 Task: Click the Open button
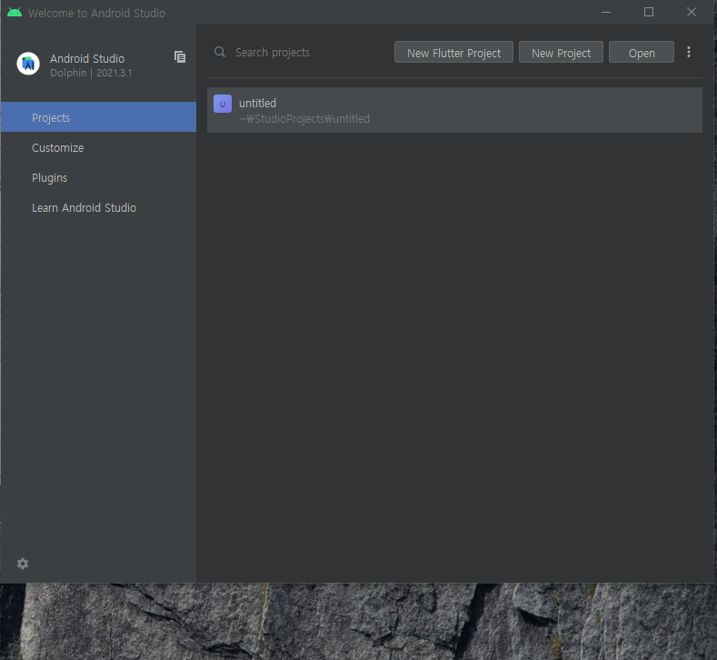(642, 53)
